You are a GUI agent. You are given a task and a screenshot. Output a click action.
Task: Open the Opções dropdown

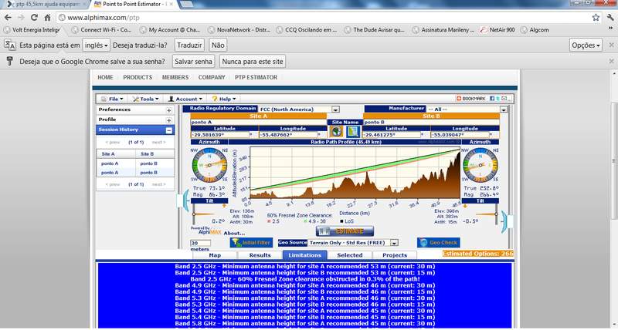pos(586,45)
